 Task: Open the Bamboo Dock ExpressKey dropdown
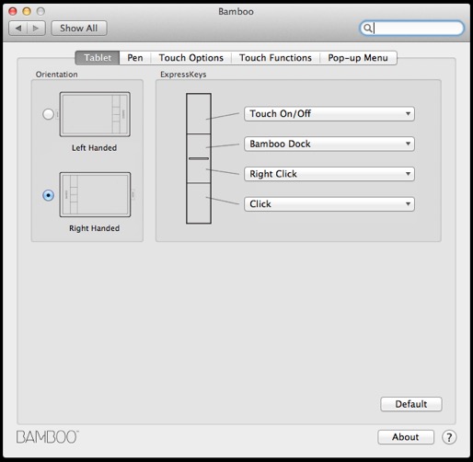click(x=329, y=144)
